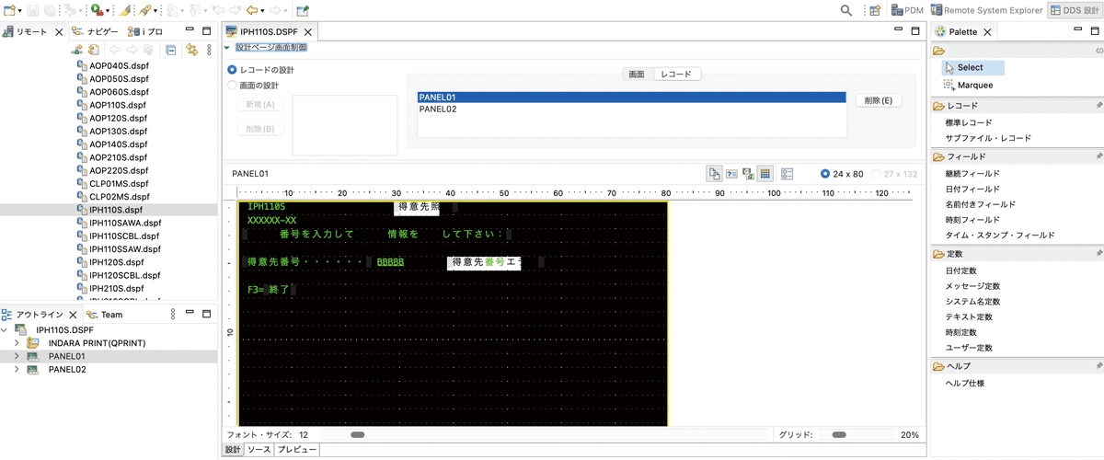Click the Collapse All icon in リモート view

pyautogui.click(x=171, y=50)
